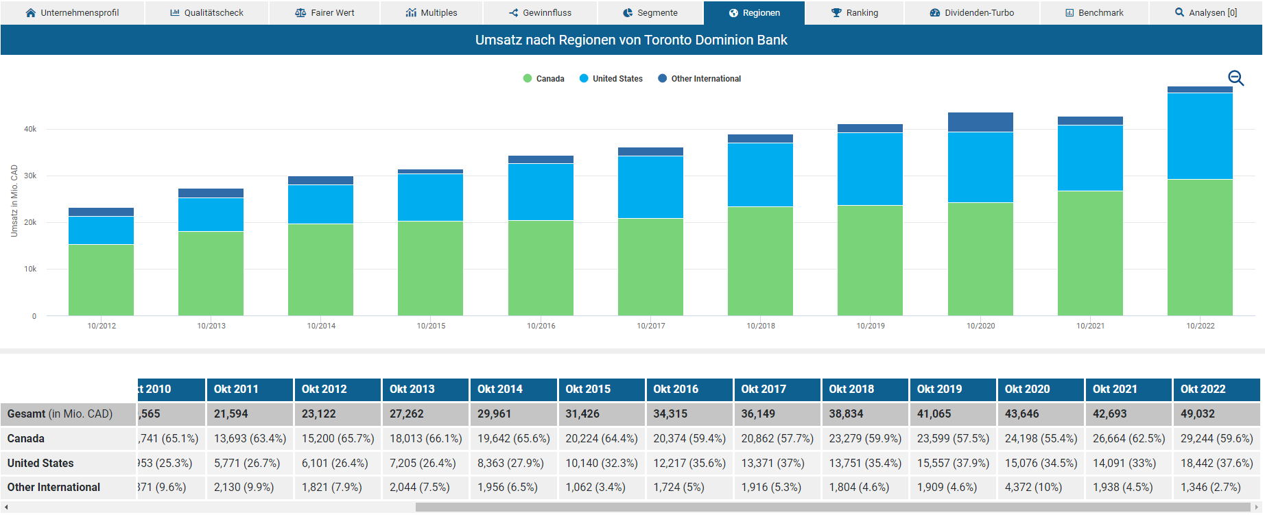The image size is (1265, 515).
Task: Open the Dividenden-Turbo tab
Action: pos(971,13)
